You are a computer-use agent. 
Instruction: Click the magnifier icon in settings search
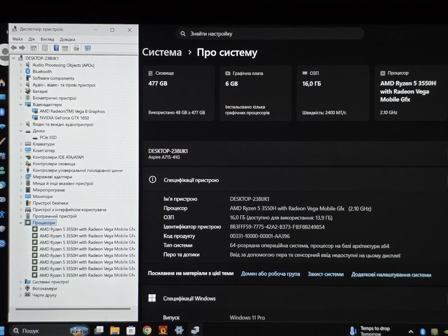pos(183,34)
